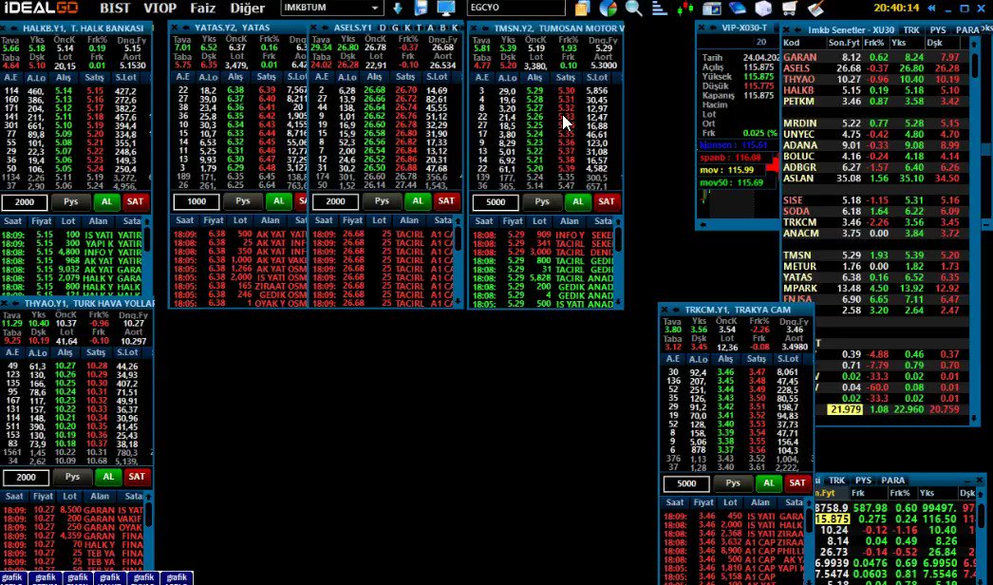Click the HALKB.Y1 trades list scrollbar
This screenshot has width=993, height=585.
pos(147,255)
